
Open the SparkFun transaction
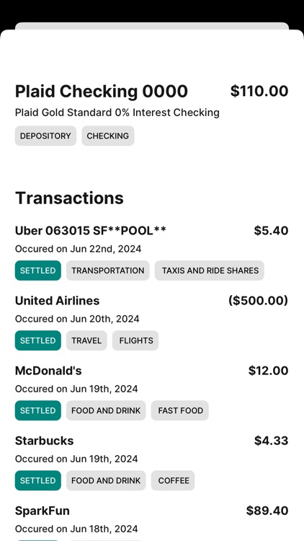tap(152, 522)
